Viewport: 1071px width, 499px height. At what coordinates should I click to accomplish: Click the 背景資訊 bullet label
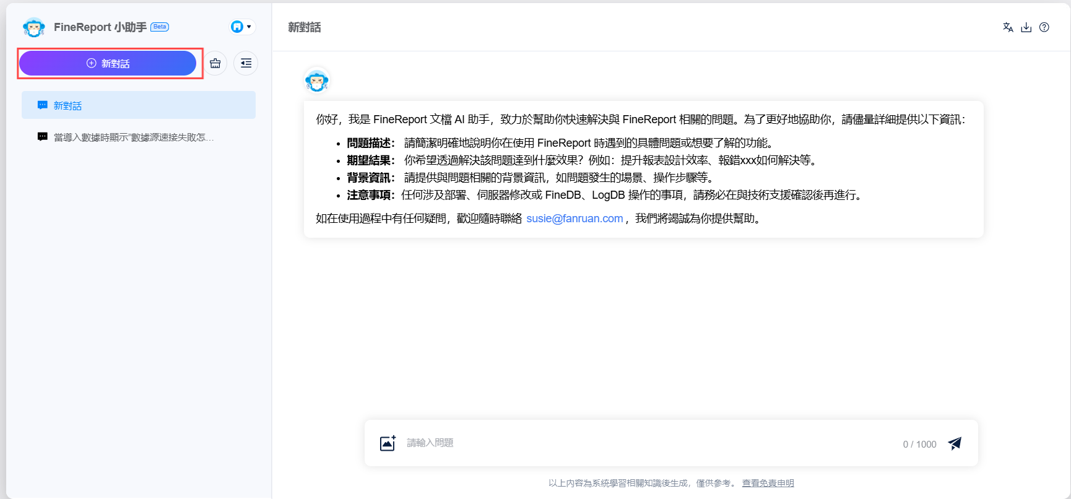[x=371, y=178]
